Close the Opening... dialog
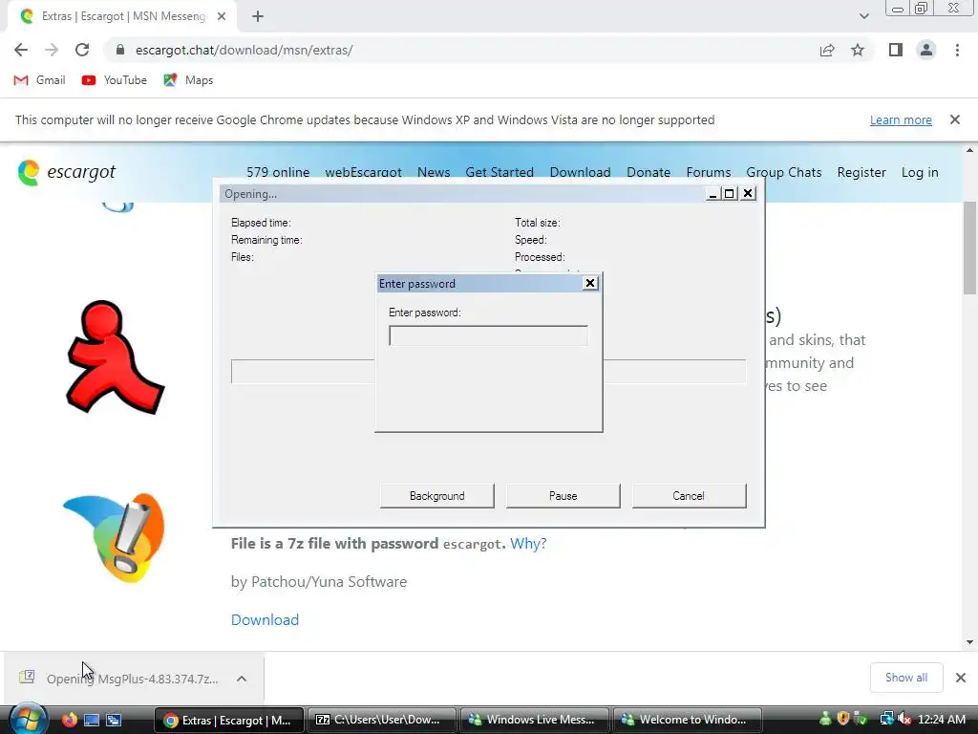 [748, 194]
